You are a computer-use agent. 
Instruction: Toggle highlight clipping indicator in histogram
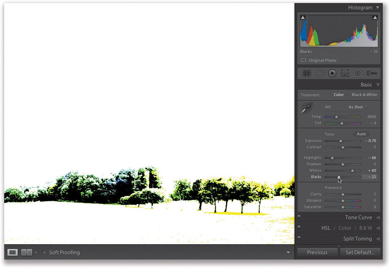tap(375, 17)
